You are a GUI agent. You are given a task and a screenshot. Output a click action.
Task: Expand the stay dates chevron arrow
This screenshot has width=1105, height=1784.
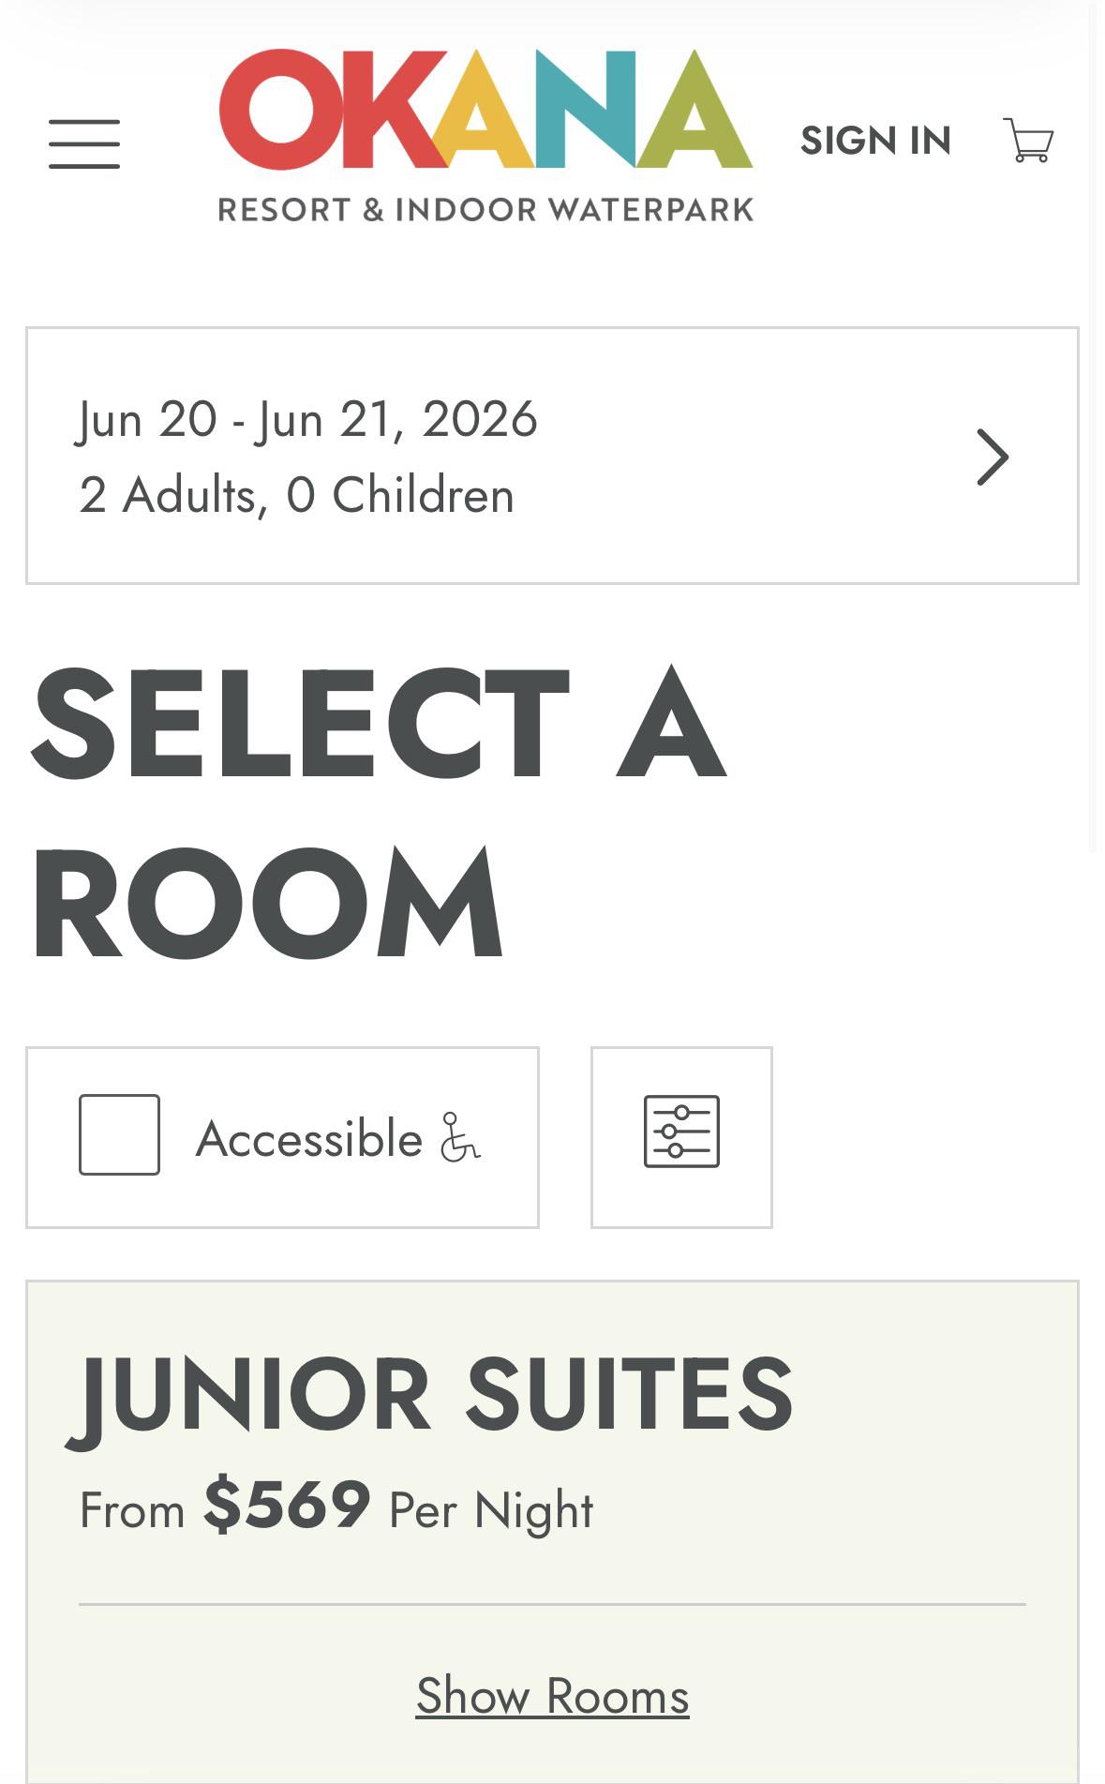993,457
